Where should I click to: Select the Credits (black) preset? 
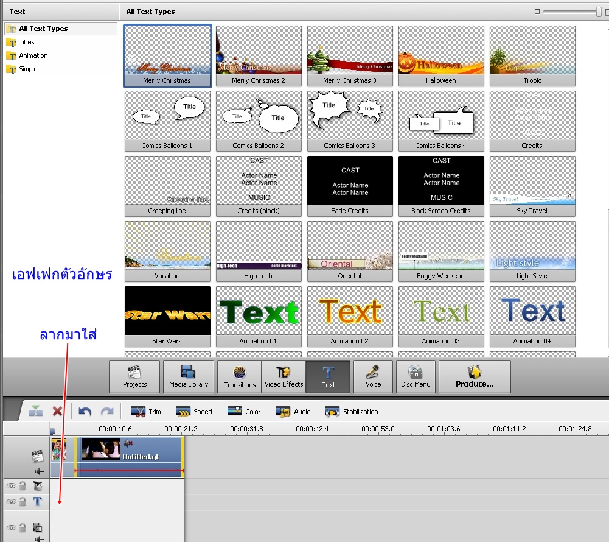[x=259, y=186]
